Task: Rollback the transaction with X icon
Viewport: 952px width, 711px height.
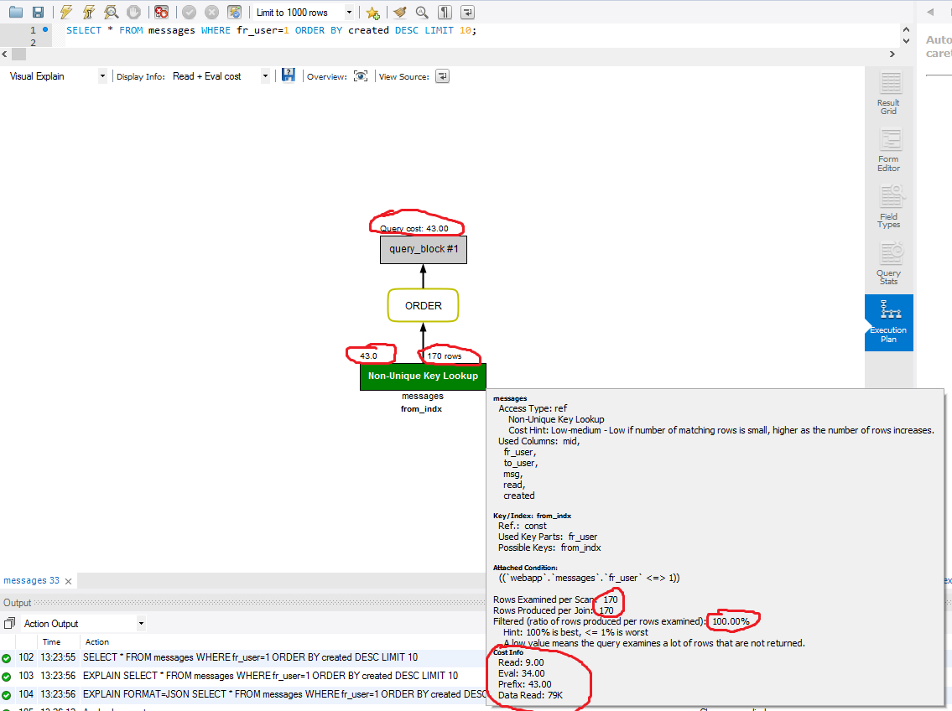Action: click(212, 12)
